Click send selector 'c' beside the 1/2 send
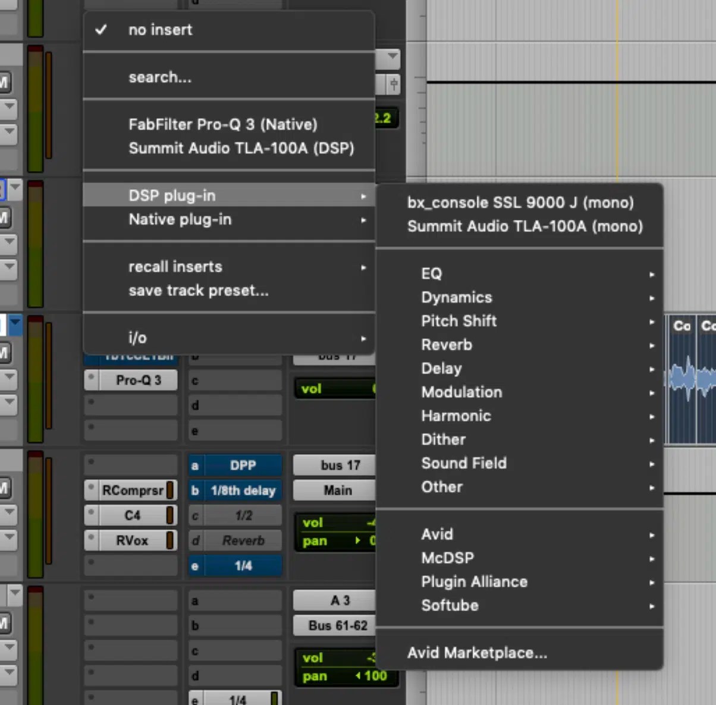Screen dimensions: 716x705 tap(195, 515)
